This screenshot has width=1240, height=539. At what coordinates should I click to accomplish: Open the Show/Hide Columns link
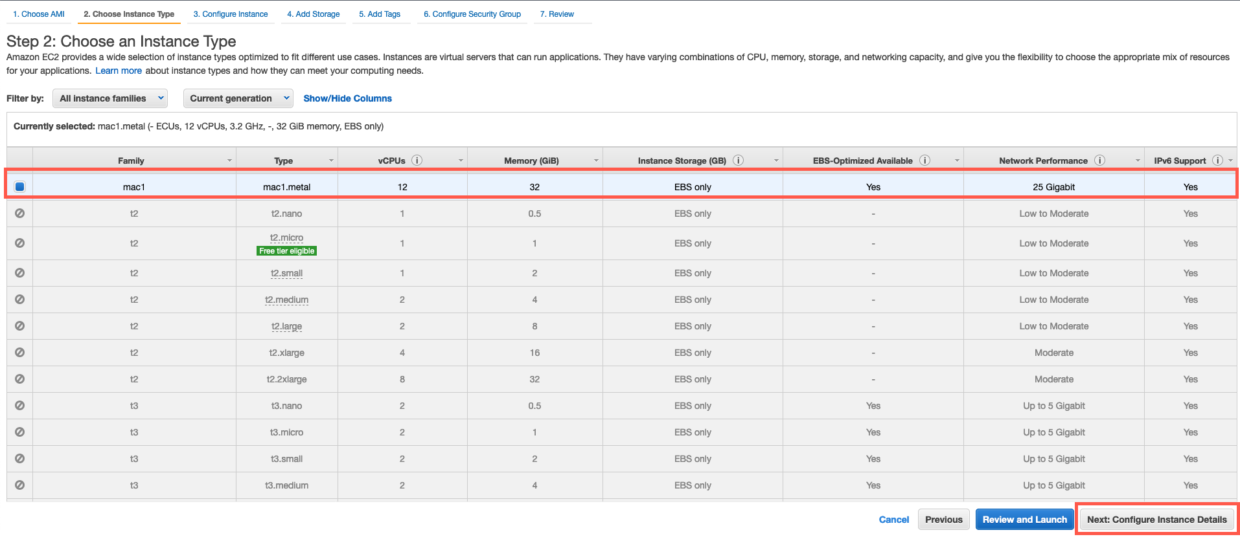[x=347, y=98]
